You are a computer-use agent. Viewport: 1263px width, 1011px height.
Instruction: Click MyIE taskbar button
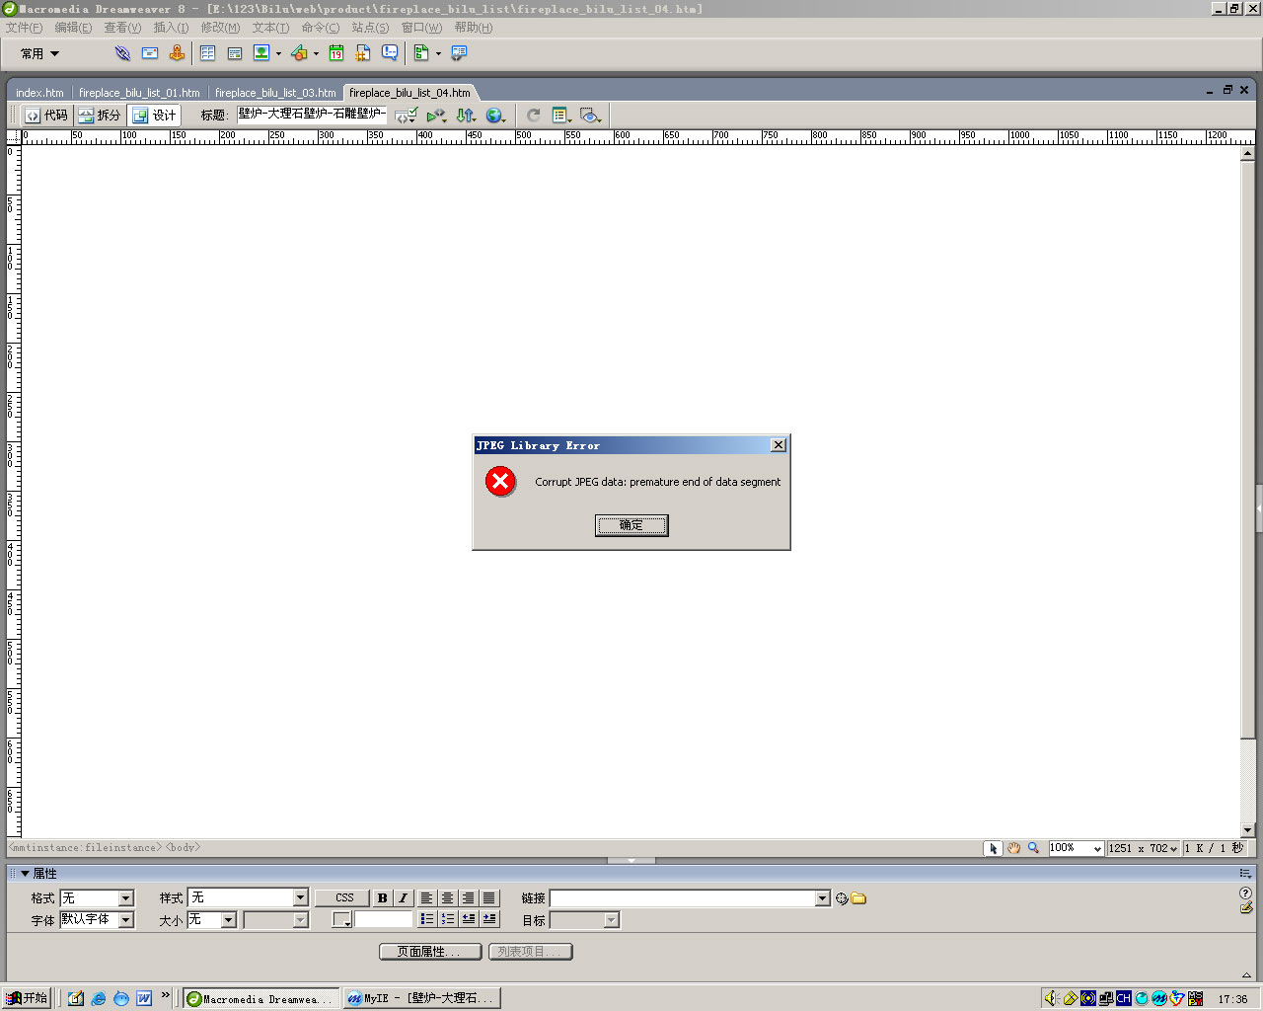coord(421,998)
